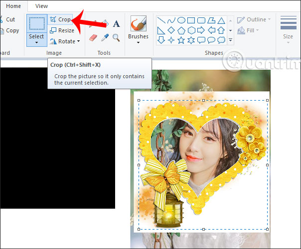Screen dimensions: 301x249
Task: Choose the Diamond shape
Action: coord(171,30)
